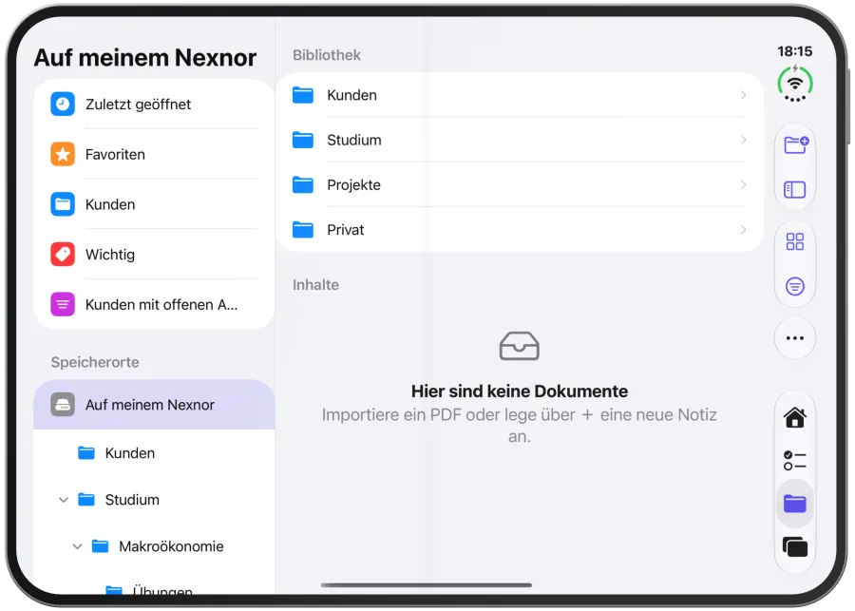Screen dimensions: 855x611
Task: Click the Projekte folder icon in Bibliothek
Action: (303, 185)
